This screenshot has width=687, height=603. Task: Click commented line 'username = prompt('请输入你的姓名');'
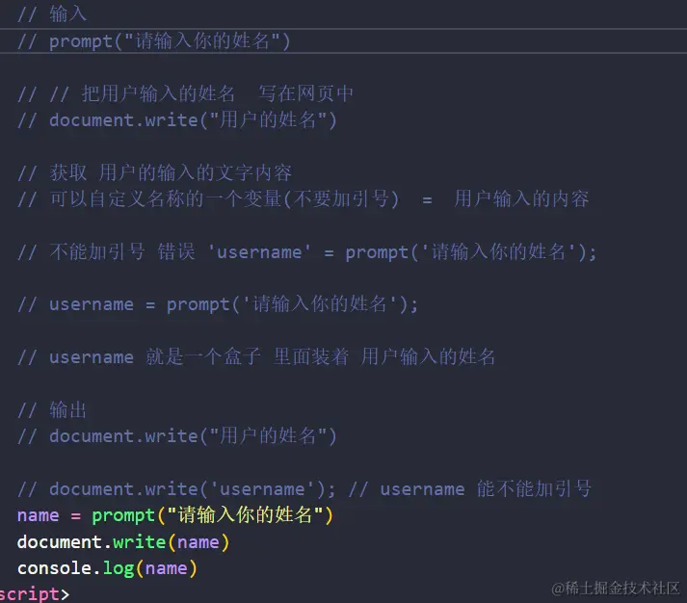[x=218, y=304]
